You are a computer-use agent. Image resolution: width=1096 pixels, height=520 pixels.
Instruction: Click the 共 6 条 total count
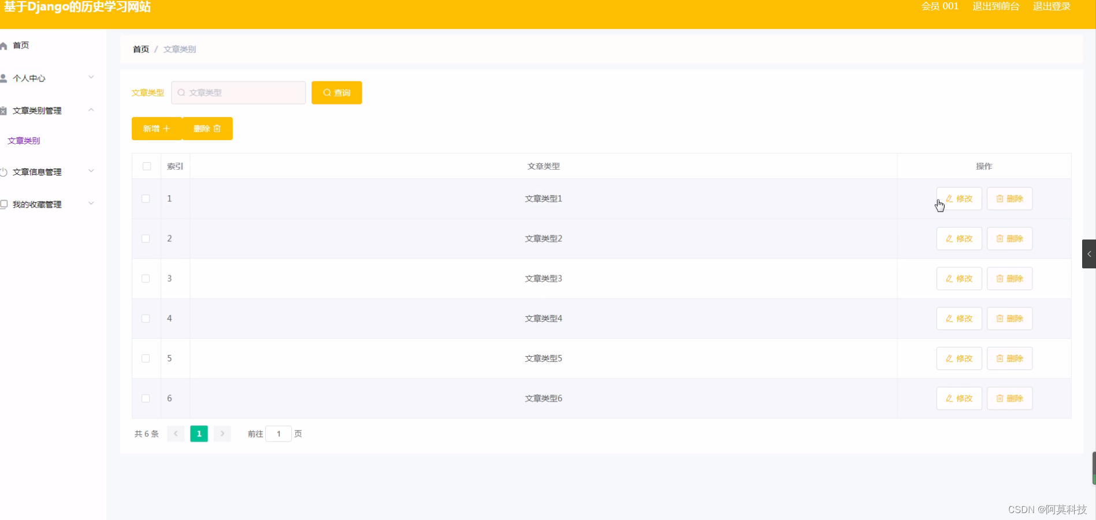click(x=147, y=433)
